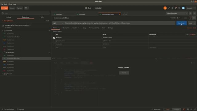
Task: Enable the phoneNumber parameter checkbox
Action: [54, 41]
